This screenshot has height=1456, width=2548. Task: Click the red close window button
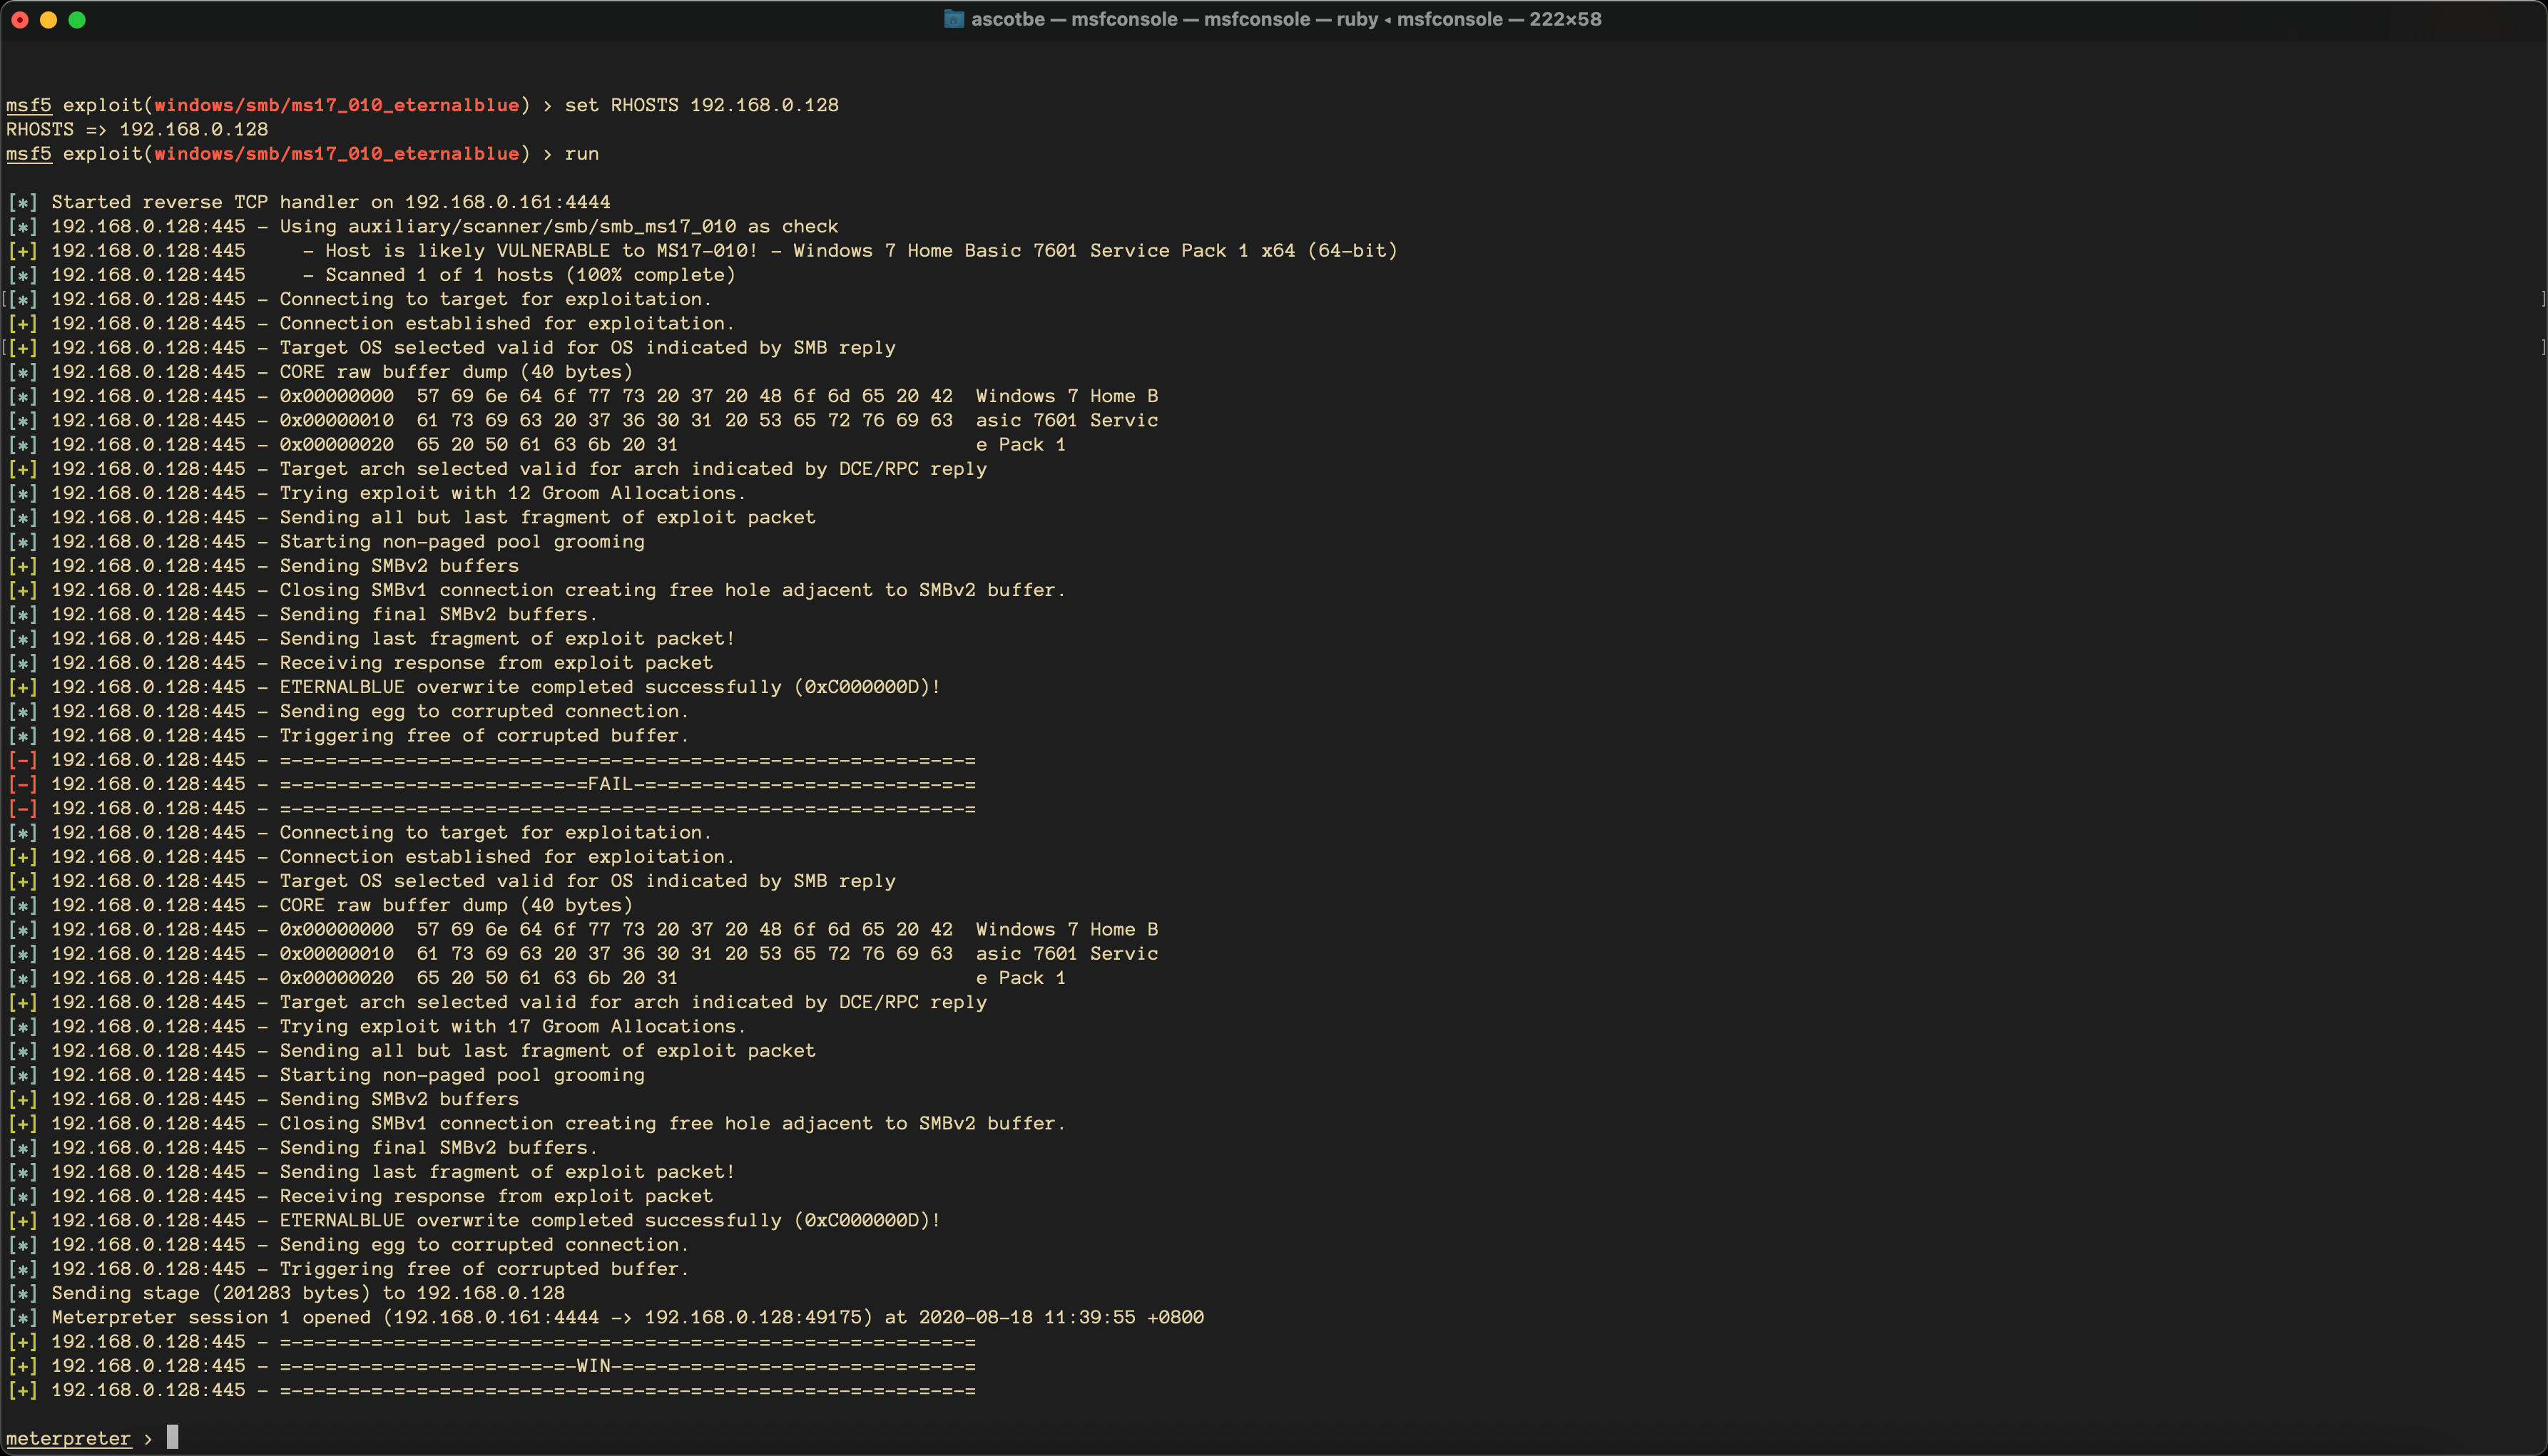click(x=20, y=20)
